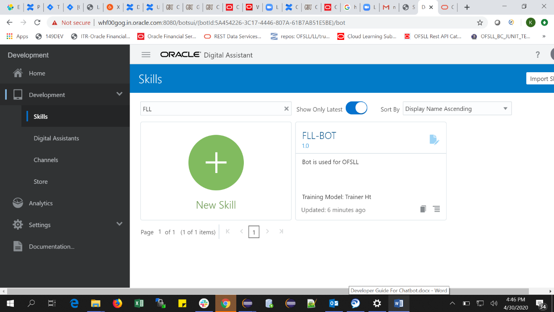
Task: Show hidden system tray icons
Action: coord(452,303)
